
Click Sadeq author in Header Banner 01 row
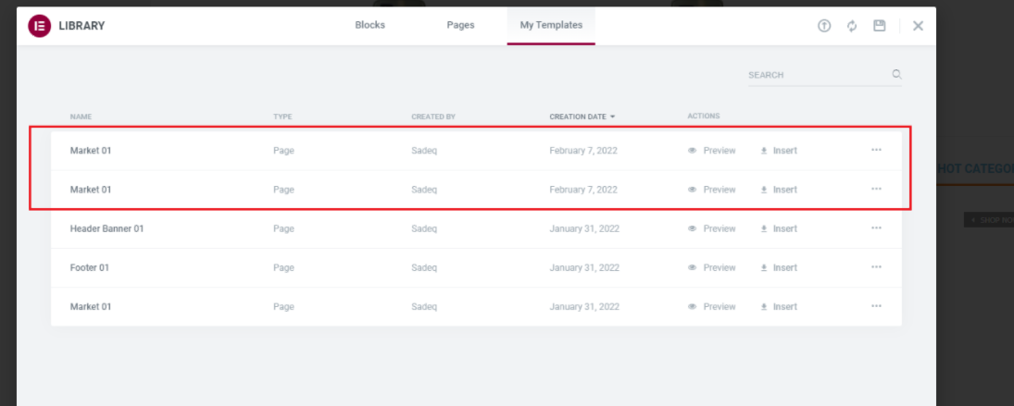click(x=424, y=228)
